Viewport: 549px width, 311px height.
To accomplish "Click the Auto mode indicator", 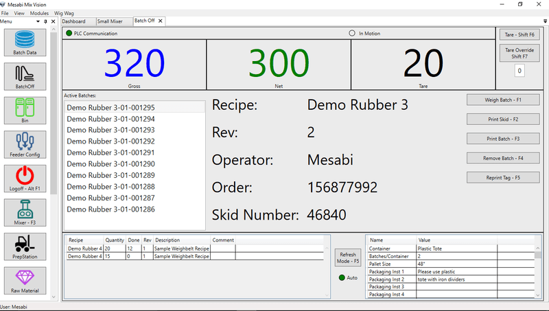I will (342, 278).
